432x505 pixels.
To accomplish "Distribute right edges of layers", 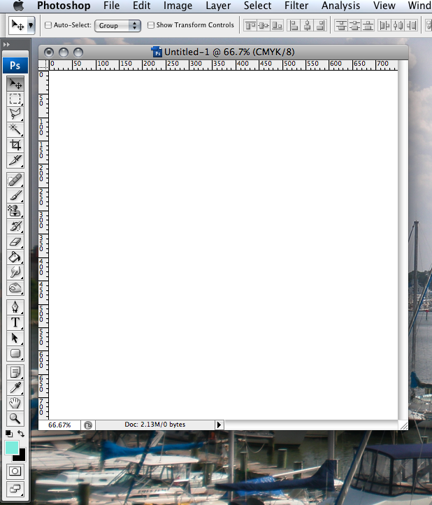I will 411,25.
